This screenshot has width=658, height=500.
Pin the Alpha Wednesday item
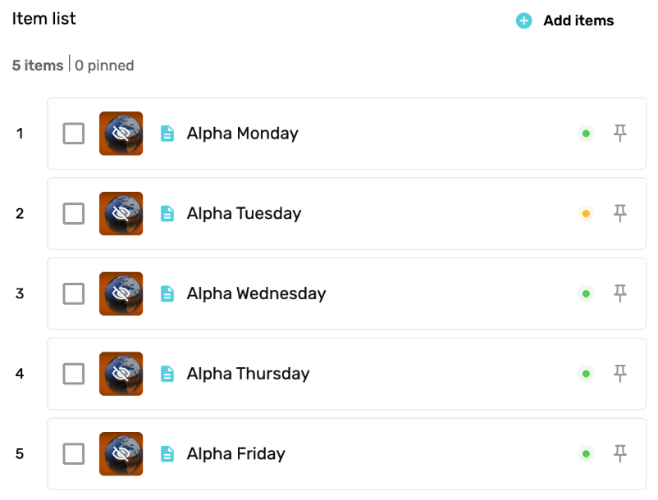pos(619,293)
